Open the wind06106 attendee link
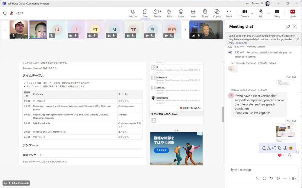The width and height of the screenshot is (302, 188). [162, 97]
